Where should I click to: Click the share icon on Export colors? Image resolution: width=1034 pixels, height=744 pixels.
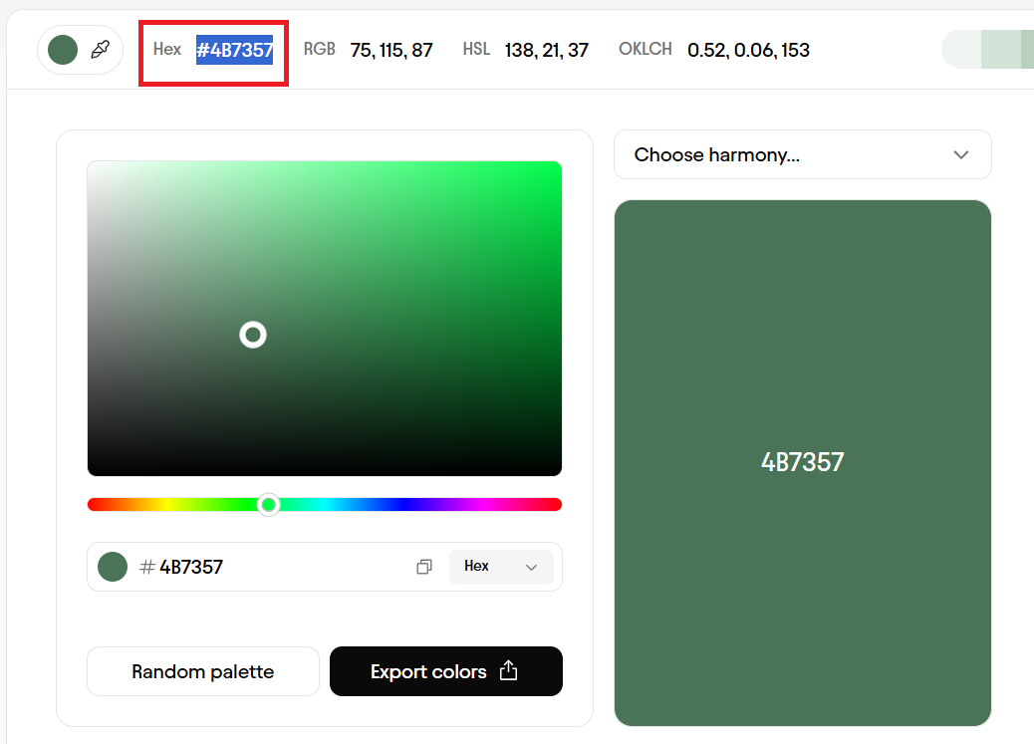508,671
